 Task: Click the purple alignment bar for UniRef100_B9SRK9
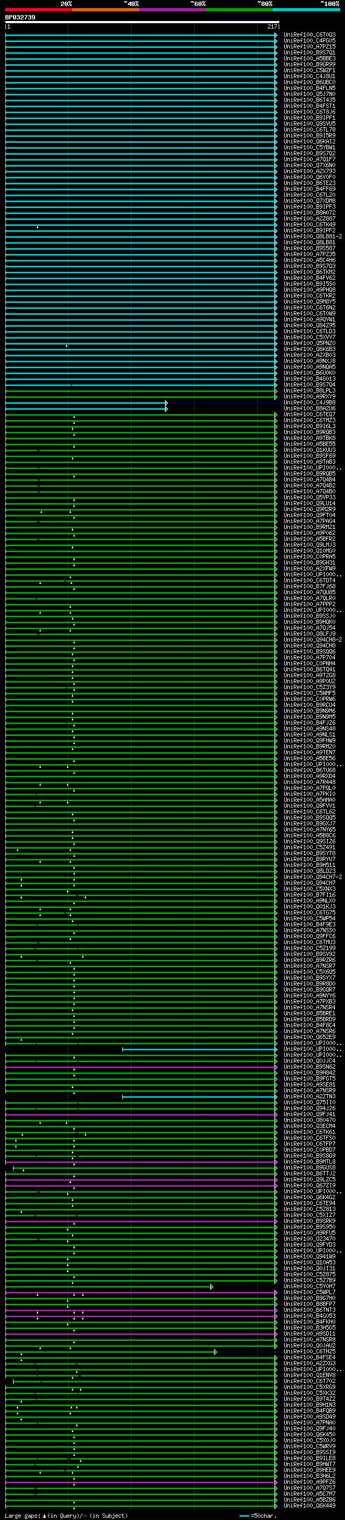[141, 1221]
